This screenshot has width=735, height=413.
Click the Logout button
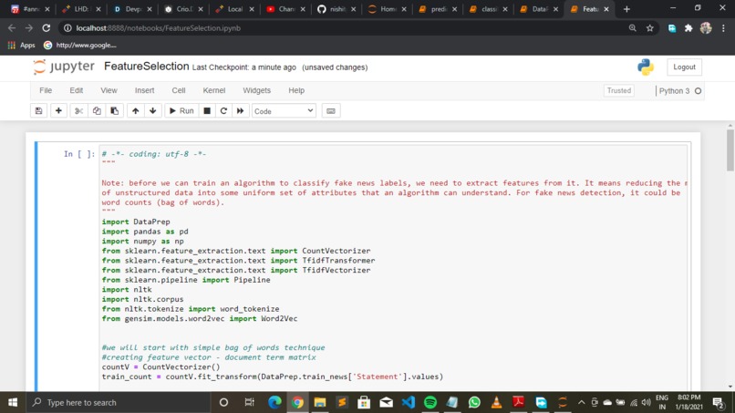pyautogui.click(x=684, y=67)
